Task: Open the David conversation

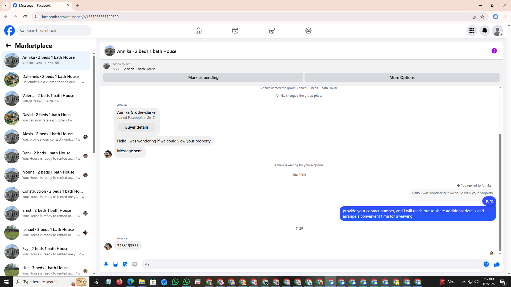Action: pos(46,118)
